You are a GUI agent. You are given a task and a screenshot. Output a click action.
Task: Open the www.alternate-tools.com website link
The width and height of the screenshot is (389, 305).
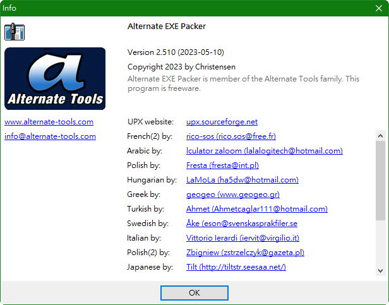click(x=49, y=122)
